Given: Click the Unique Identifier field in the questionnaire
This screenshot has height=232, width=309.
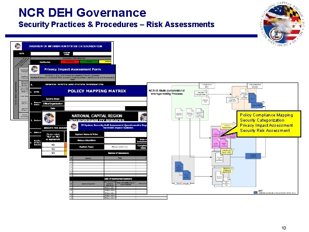Looking at the screenshot, I should pos(120,140).
